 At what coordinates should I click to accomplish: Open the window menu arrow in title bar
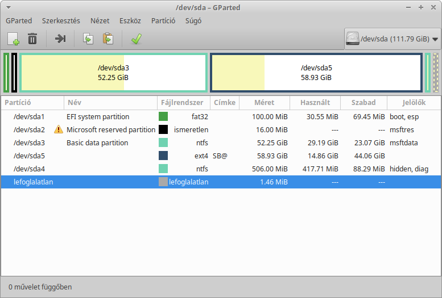pyautogui.click(x=9, y=7)
